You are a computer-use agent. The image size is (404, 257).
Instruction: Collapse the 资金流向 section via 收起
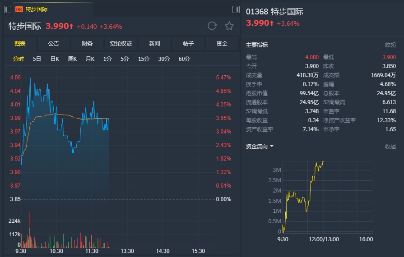(390, 147)
